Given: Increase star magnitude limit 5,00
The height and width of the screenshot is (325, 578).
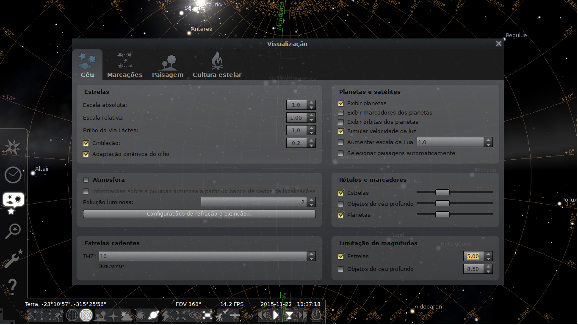Looking at the screenshot, I should point(489,254).
